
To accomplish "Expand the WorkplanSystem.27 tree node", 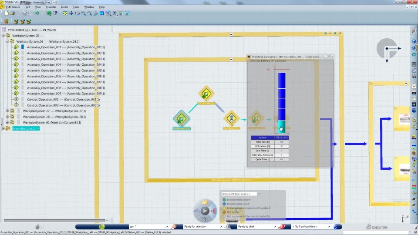I will pyautogui.click(x=7, y=111).
